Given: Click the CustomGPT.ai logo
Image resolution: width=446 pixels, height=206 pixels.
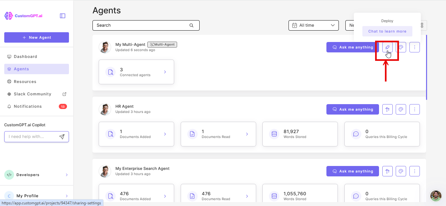Looking at the screenshot, I should (24, 16).
